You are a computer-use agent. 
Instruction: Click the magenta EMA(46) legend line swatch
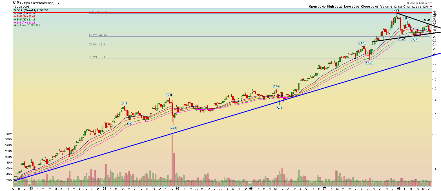[x=15, y=22]
